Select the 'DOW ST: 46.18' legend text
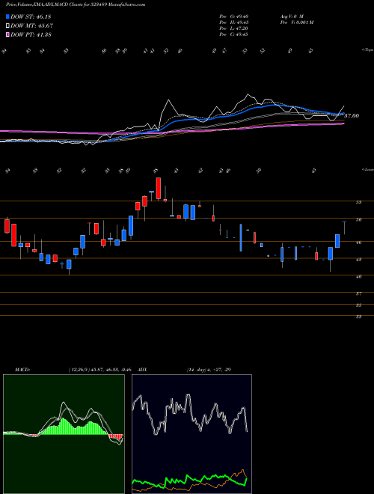The height and width of the screenshot is (494, 374). pos(31,16)
